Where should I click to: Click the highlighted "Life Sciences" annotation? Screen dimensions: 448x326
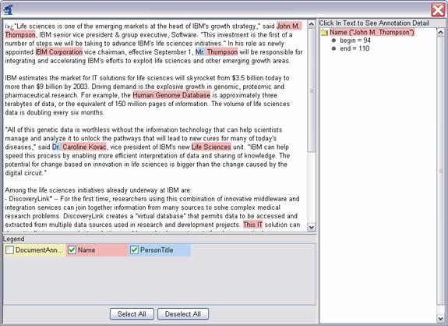point(211,147)
